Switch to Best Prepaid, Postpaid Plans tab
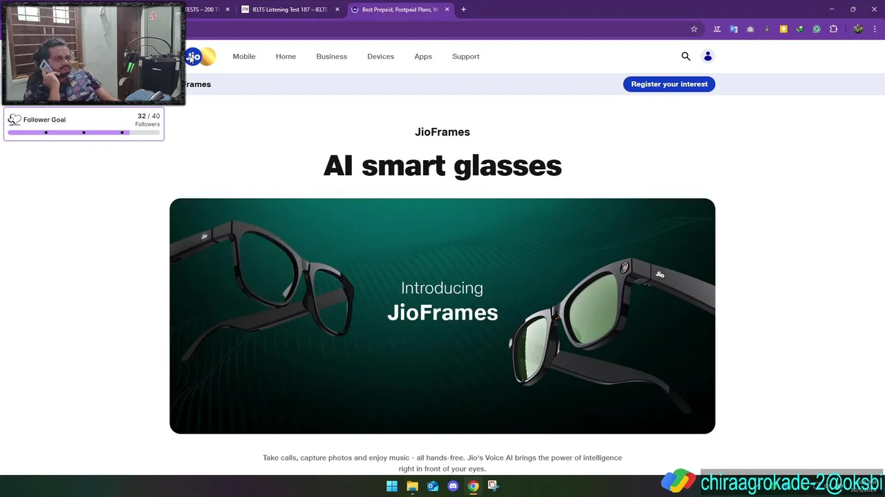 (x=400, y=10)
